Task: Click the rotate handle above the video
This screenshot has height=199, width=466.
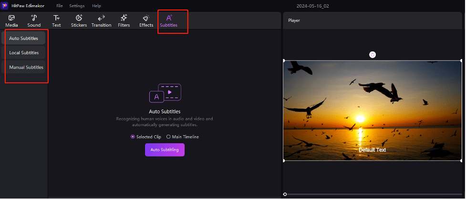Action: (x=373, y=55)
